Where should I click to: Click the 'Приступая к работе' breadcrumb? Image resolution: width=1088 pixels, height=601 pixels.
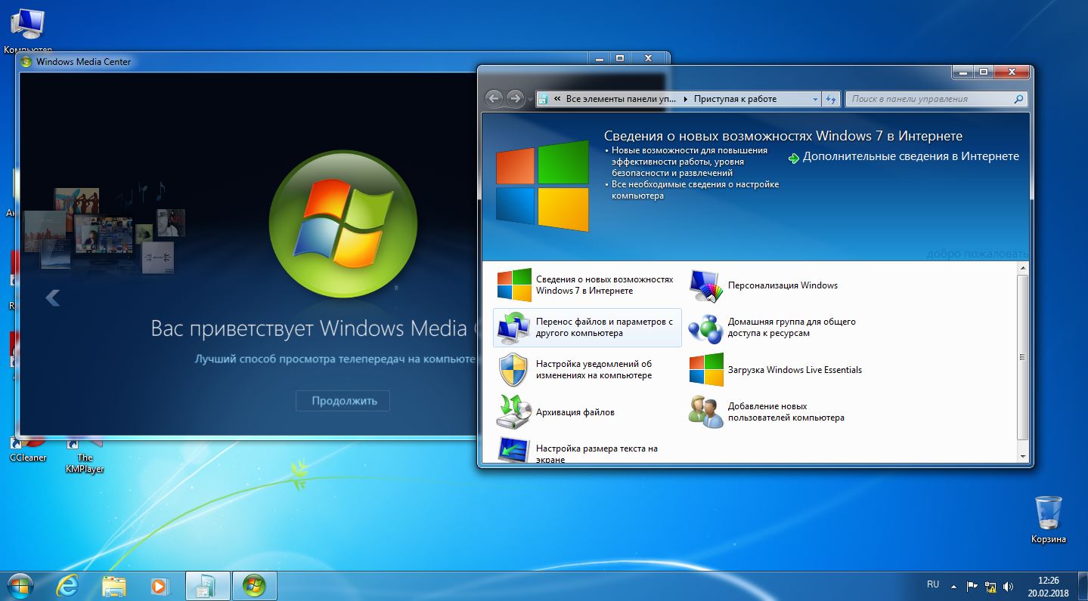coord(735,99)
